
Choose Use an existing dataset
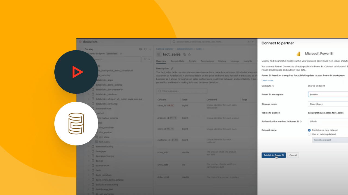(309, 134)
